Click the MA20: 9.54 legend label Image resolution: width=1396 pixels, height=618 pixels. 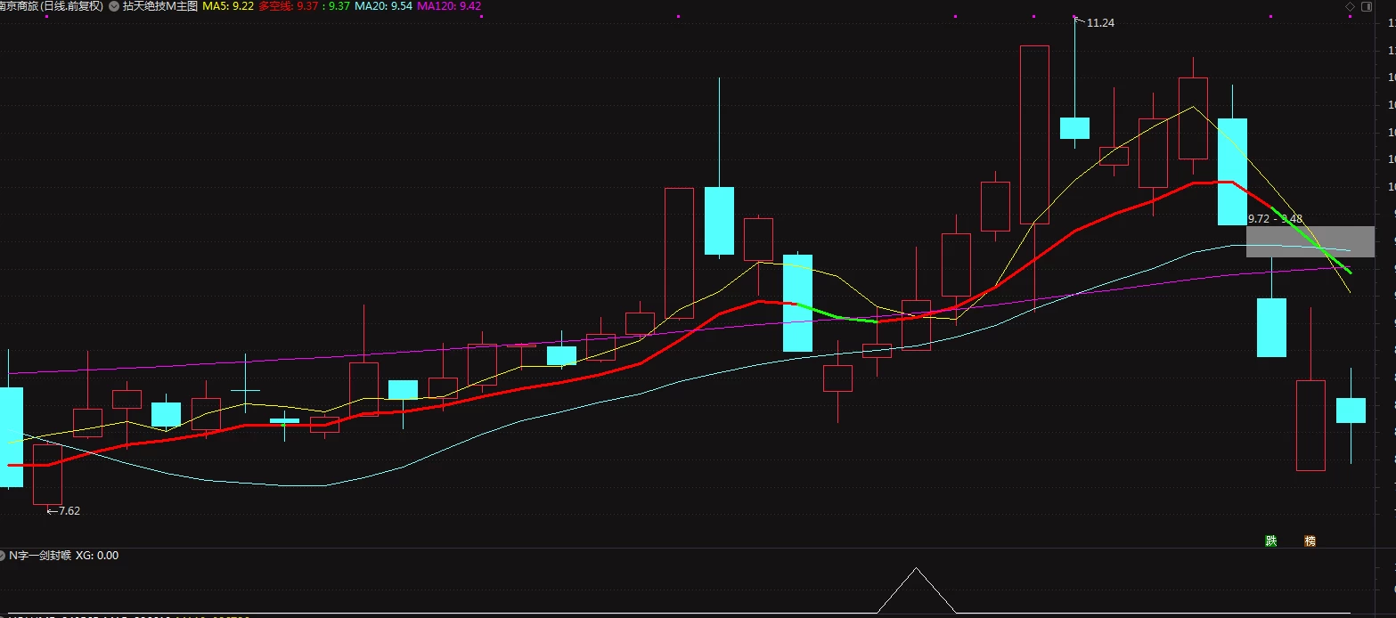(x=383, y=6)
